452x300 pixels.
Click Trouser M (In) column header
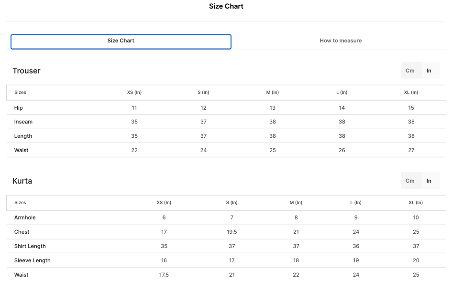273,92
